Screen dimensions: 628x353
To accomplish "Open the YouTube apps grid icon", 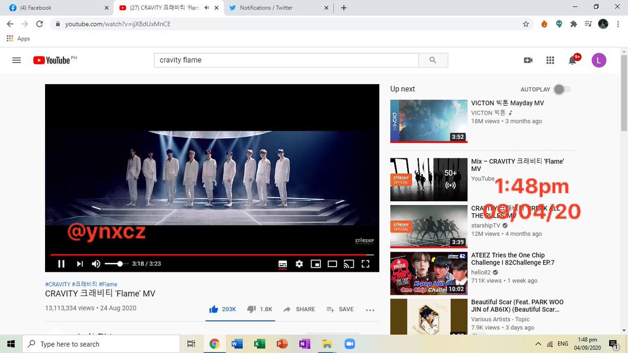I will (x=550, y=60).
